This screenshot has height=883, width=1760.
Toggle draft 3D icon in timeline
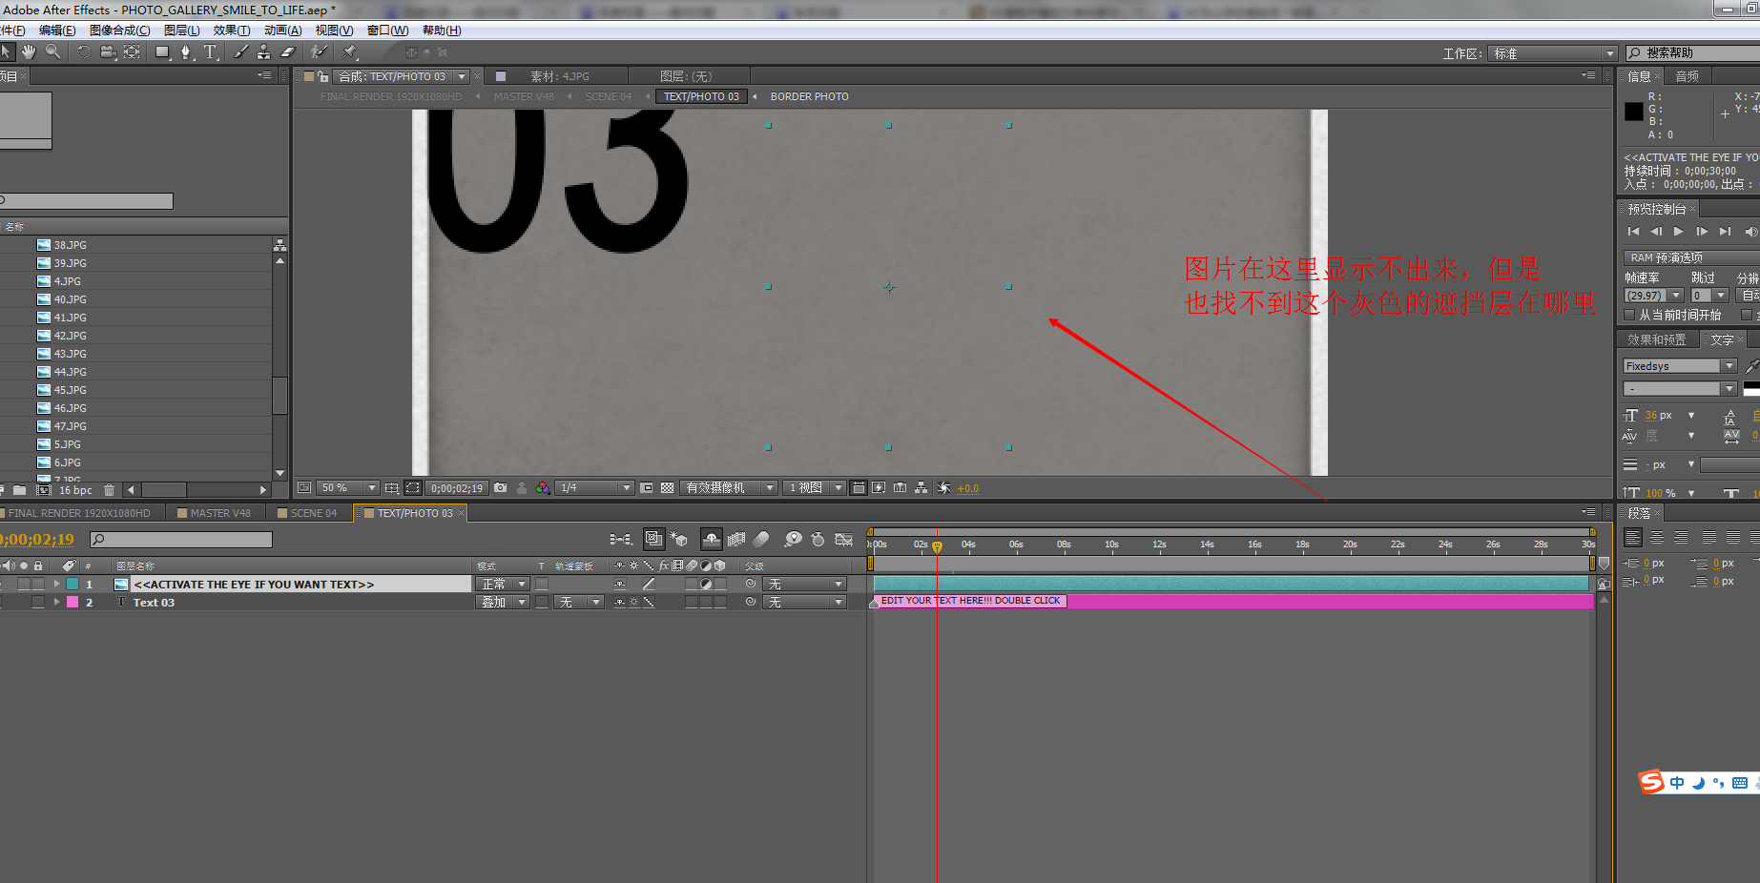(x=678, y=539)
